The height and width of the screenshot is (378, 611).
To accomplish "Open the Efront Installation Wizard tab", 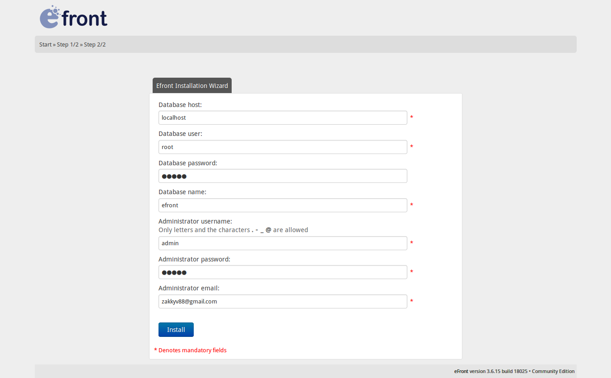I will (192, 86).
